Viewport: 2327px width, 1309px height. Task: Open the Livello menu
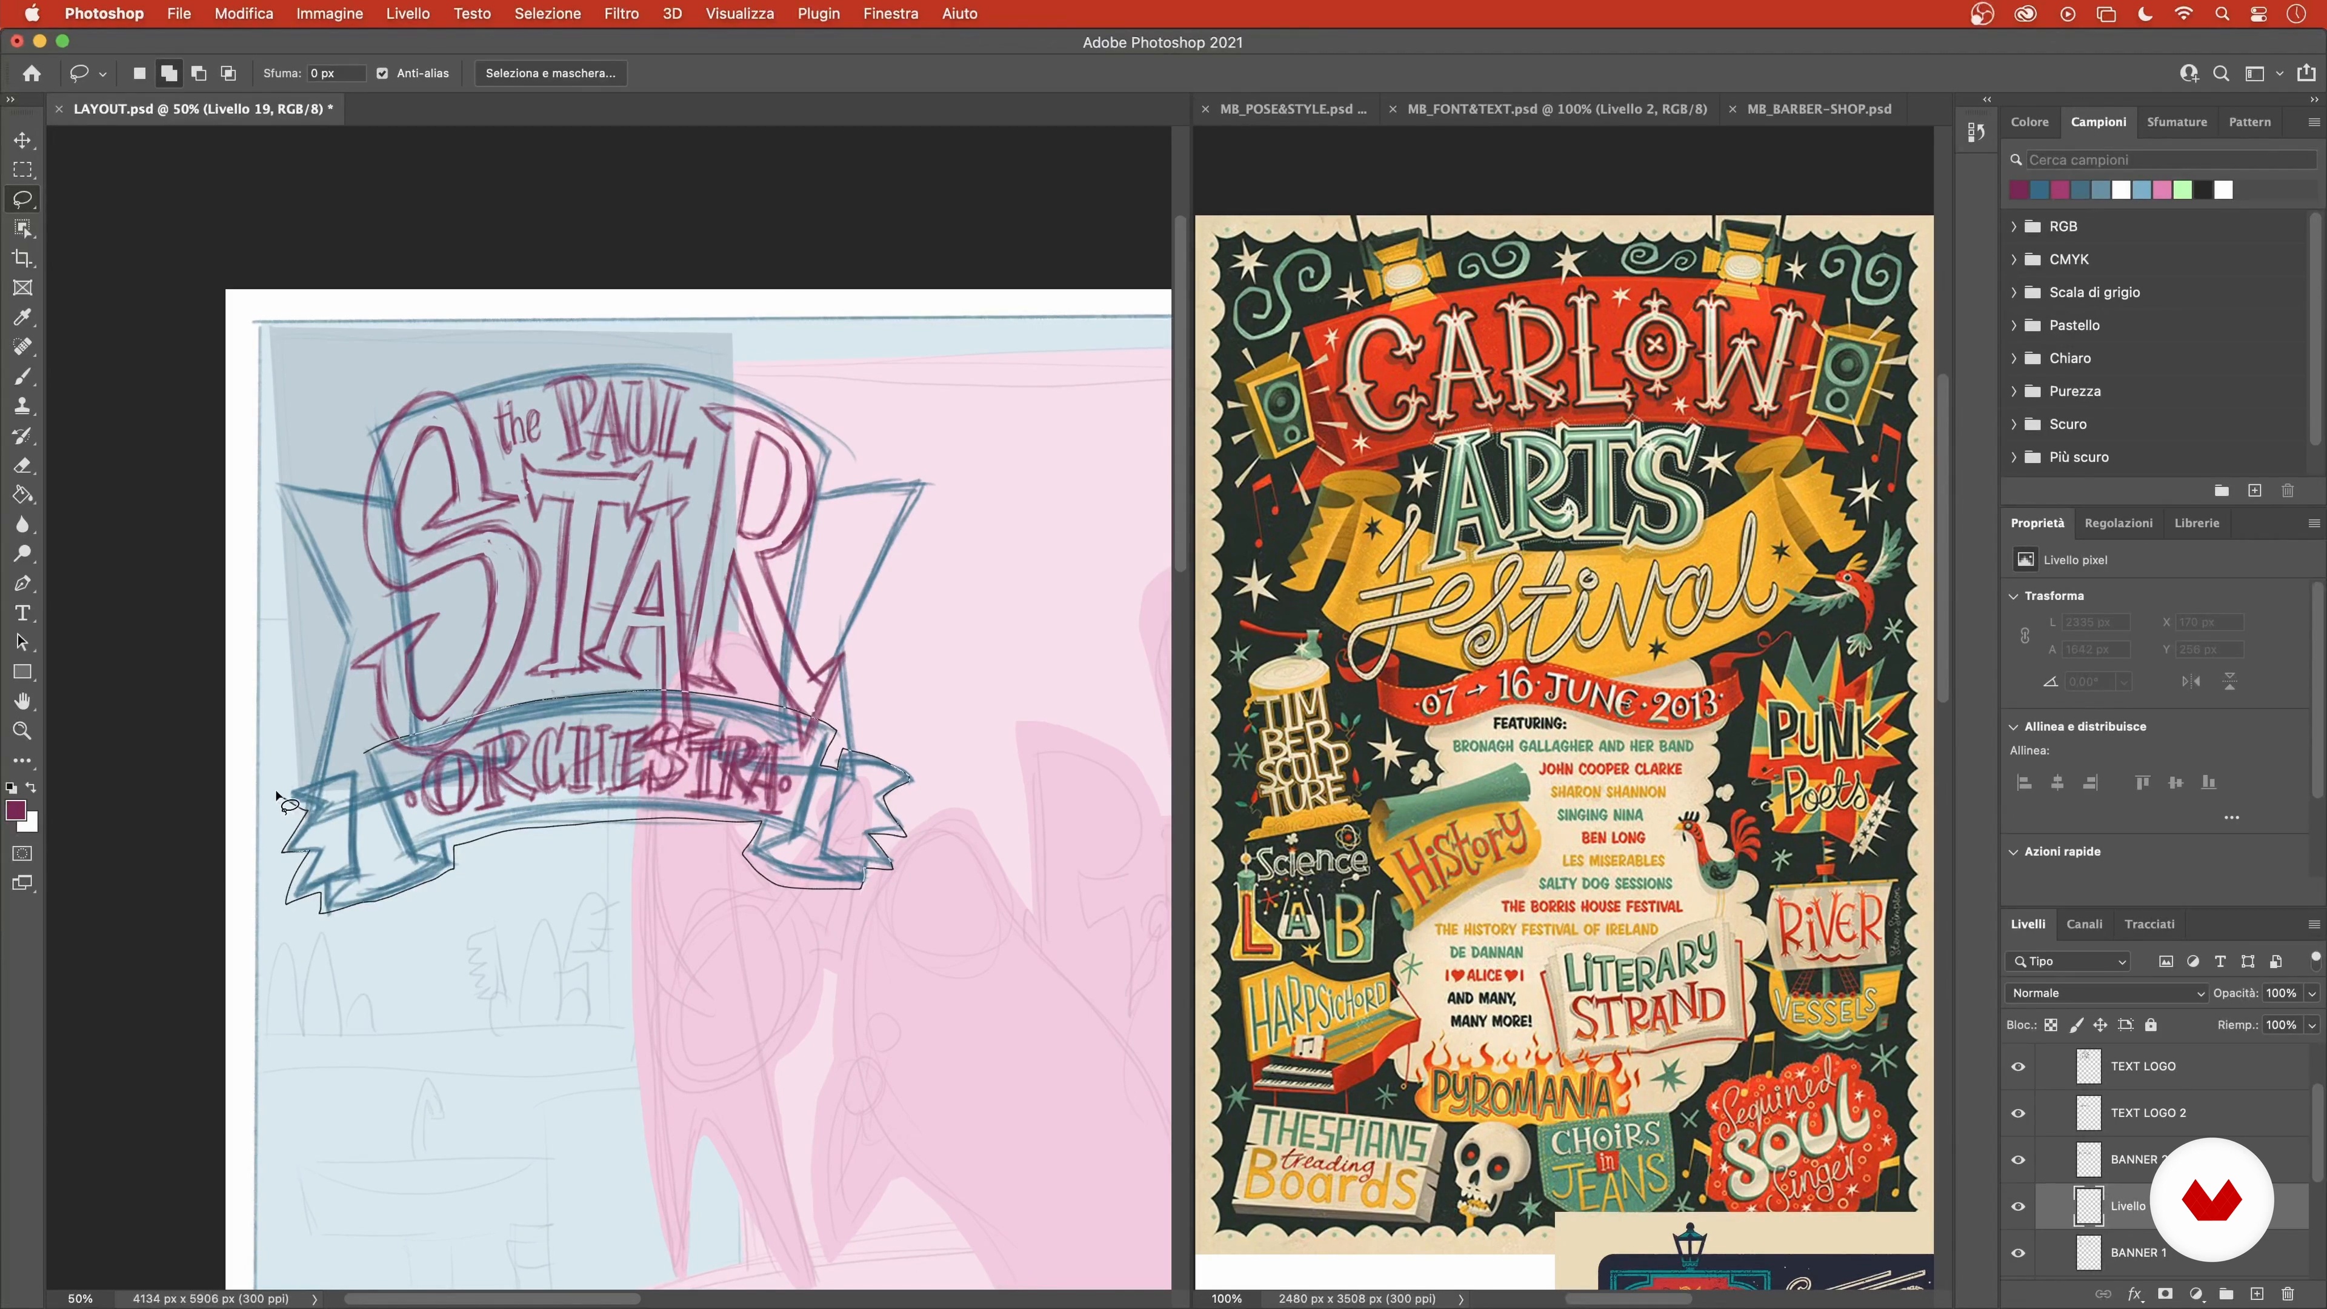coord(407,13)
